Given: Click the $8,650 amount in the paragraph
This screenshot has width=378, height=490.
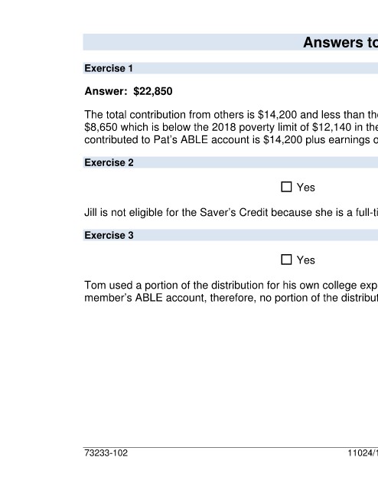Looking at the screenshot, I should [101, 127].
